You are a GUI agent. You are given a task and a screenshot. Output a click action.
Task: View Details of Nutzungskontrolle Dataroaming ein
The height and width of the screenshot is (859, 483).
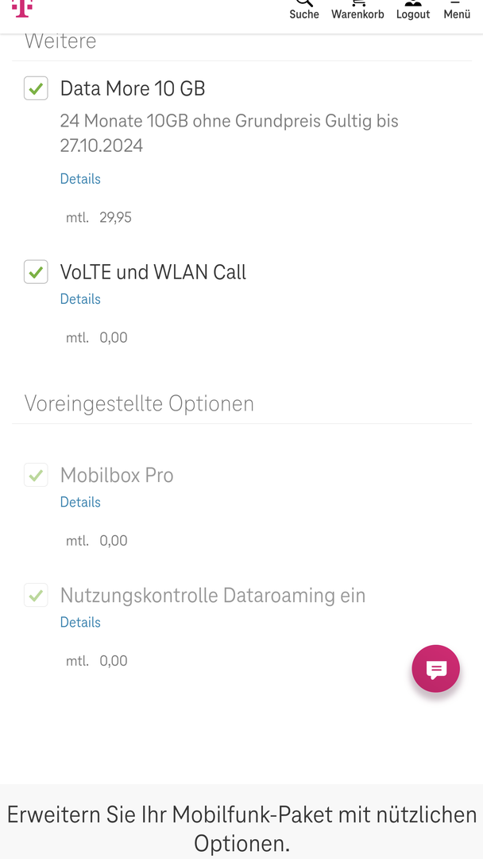pyautogui.click(x=80, y=622)
